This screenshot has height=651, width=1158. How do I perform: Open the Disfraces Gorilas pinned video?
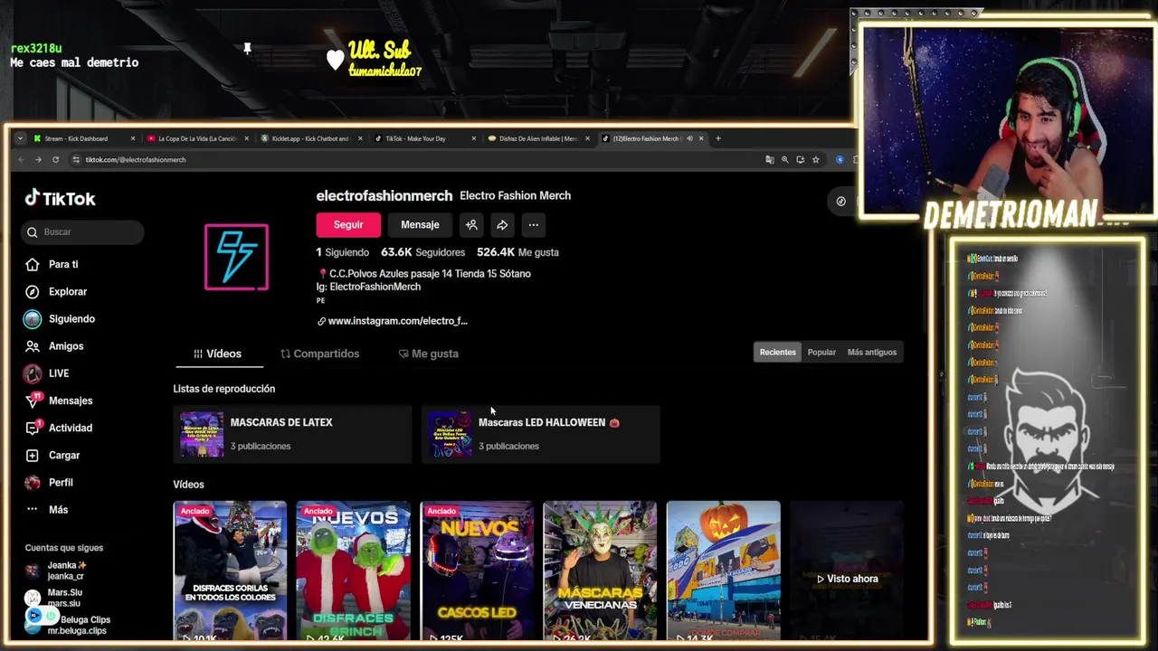(x=230, y=571)
